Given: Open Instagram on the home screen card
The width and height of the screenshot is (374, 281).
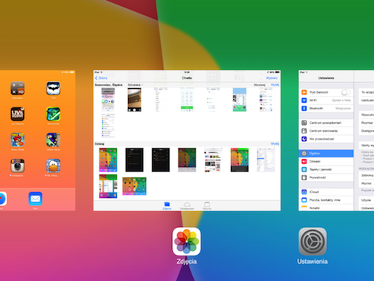Looking at the screenshot, I should pyautogui.click(x=17, y=166).
